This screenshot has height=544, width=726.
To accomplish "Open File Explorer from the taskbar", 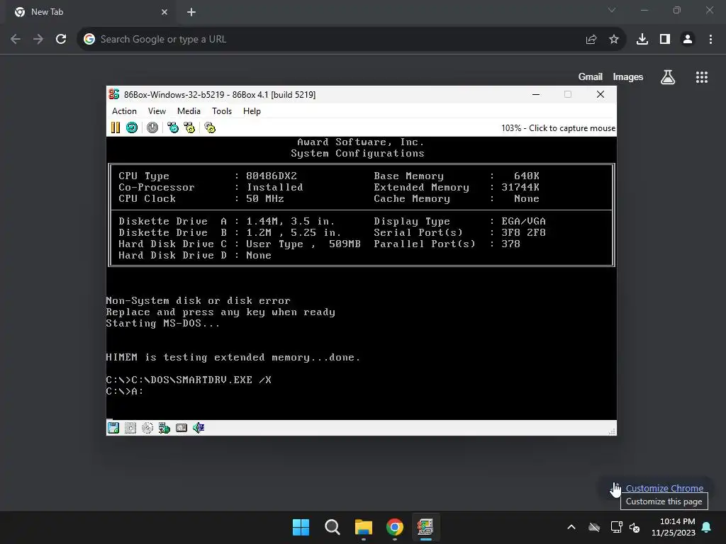I will 364,527.
